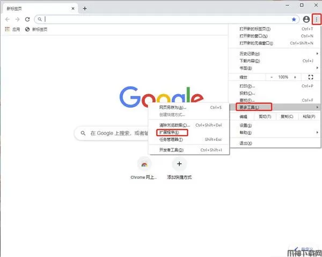This screenshot has height=257, width=322.
Task: Expand the 帮助 submenu
Action: click(x=275, y=133)
